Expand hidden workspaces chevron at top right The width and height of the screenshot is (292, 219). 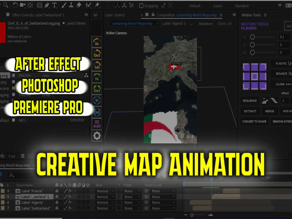pyautogui.click(x=280, y=5)
